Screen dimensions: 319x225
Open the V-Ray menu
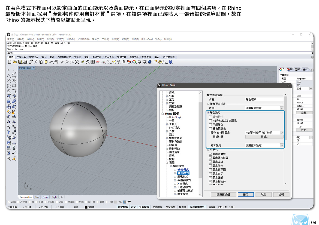click(158, 39)
